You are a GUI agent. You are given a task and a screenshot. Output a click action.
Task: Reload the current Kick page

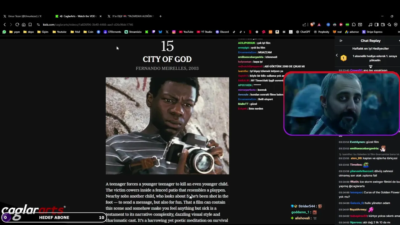[17, 24]
